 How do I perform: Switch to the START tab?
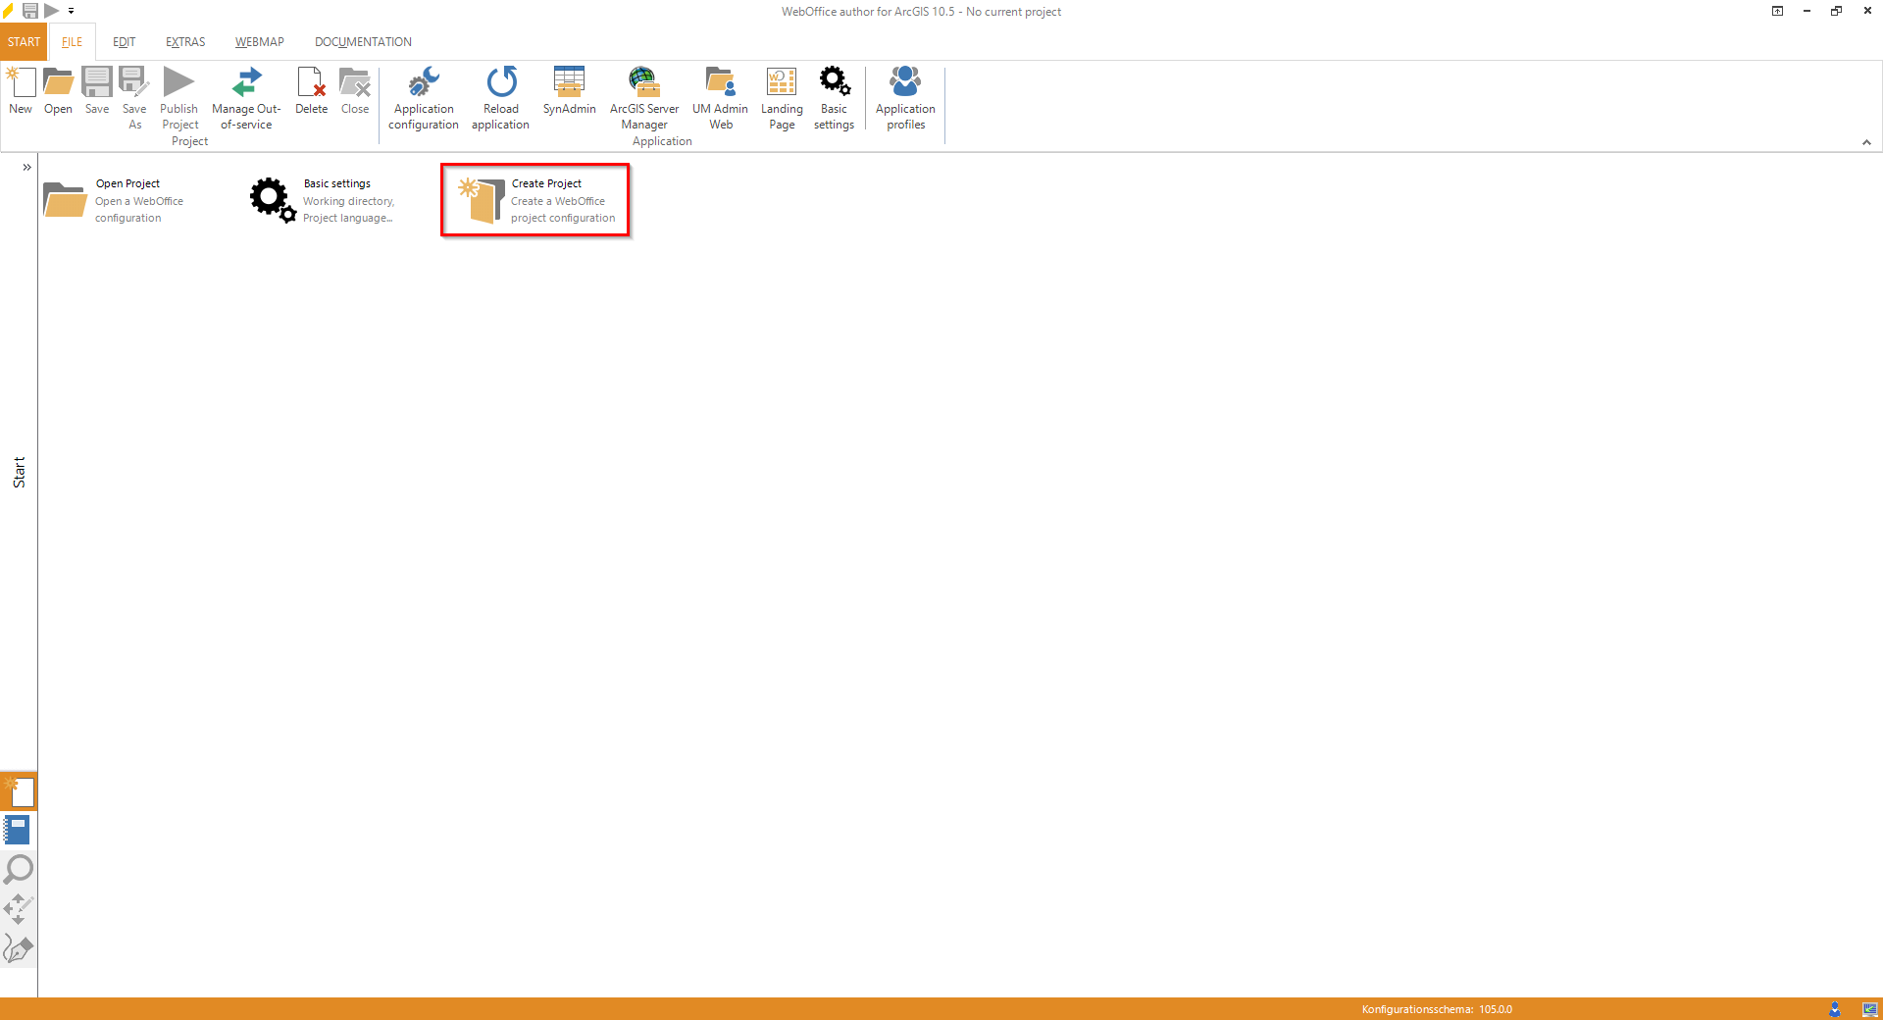point(24,42)
